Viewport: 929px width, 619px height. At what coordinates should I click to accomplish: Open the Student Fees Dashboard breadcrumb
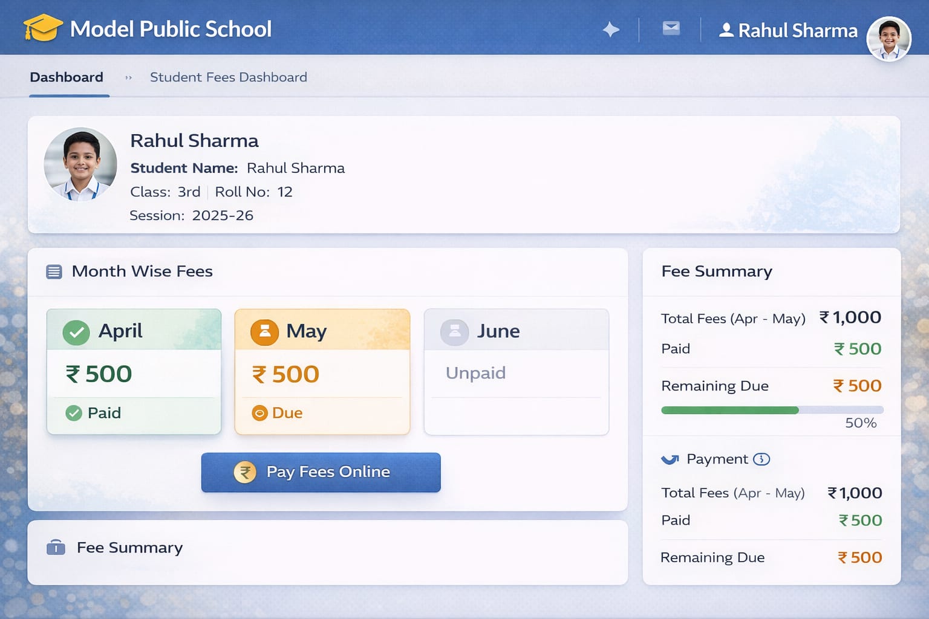(x=228, y=77)
